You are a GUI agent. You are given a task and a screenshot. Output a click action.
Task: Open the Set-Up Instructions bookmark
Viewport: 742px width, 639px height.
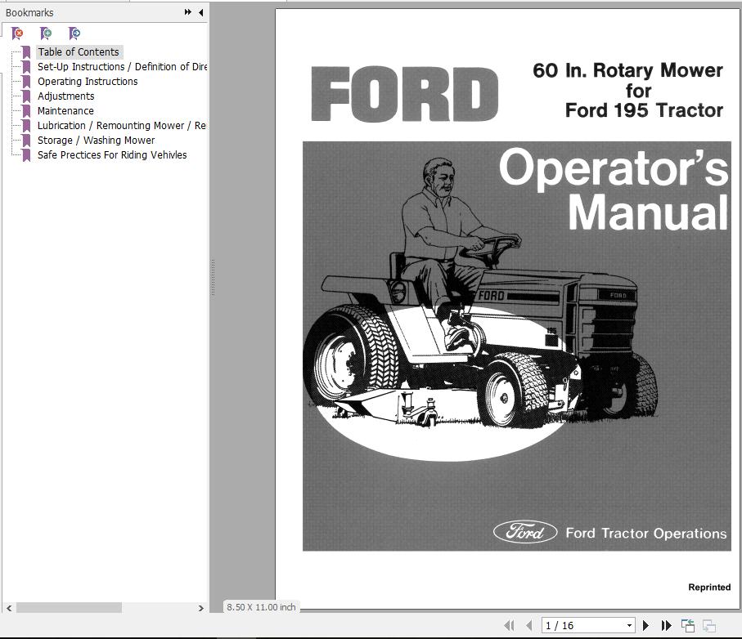[x=122, y=67]
